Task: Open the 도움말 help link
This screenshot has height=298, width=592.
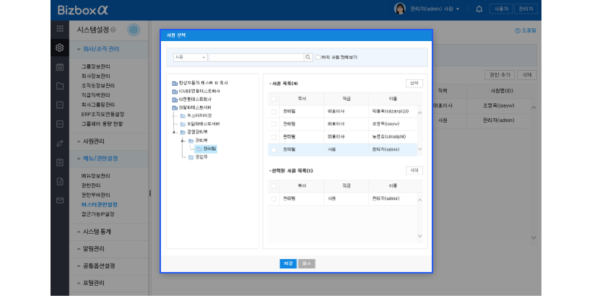Action: pos(526,30)
